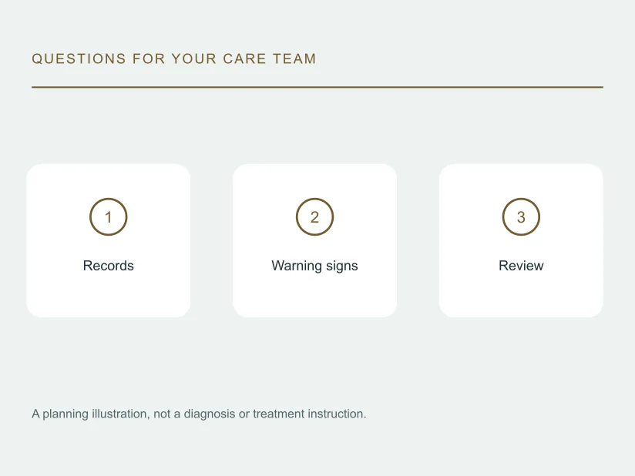Click the Questions For Your Care Team heading
The height and width of the screenshot is (476, 635).
point(173,59)
